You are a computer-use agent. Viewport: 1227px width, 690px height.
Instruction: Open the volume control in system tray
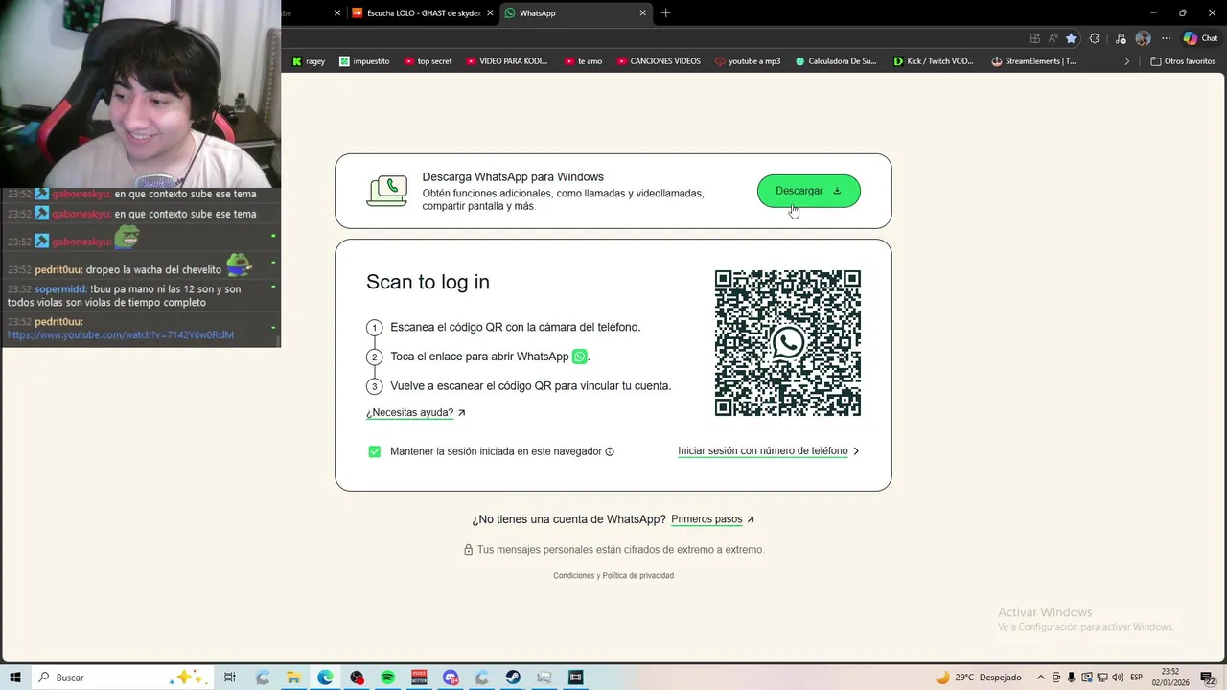pyautogui.click(x=1118, y=678)
